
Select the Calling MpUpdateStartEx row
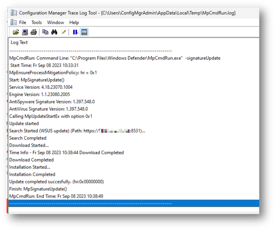tap(134, 116)
